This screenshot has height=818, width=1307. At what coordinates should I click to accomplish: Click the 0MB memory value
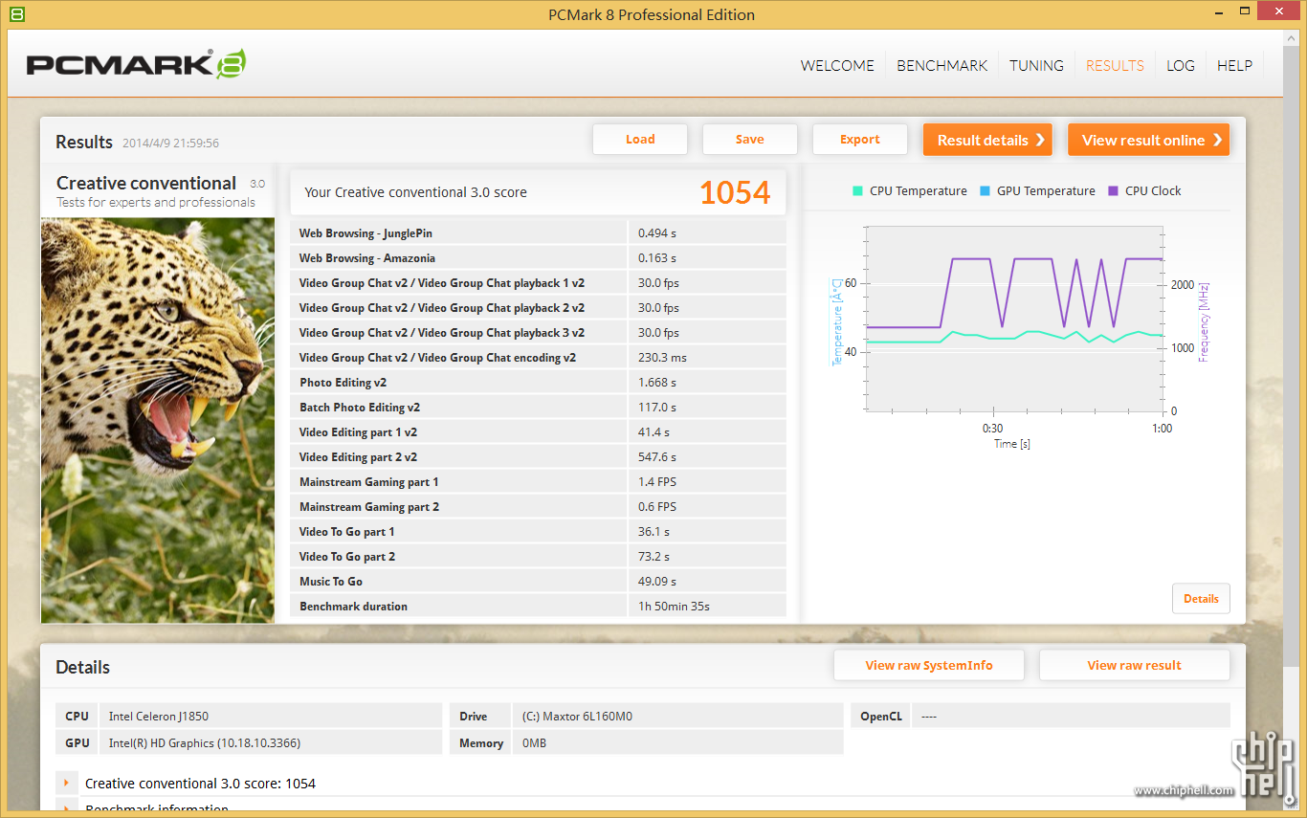click(x=534, y=743)
